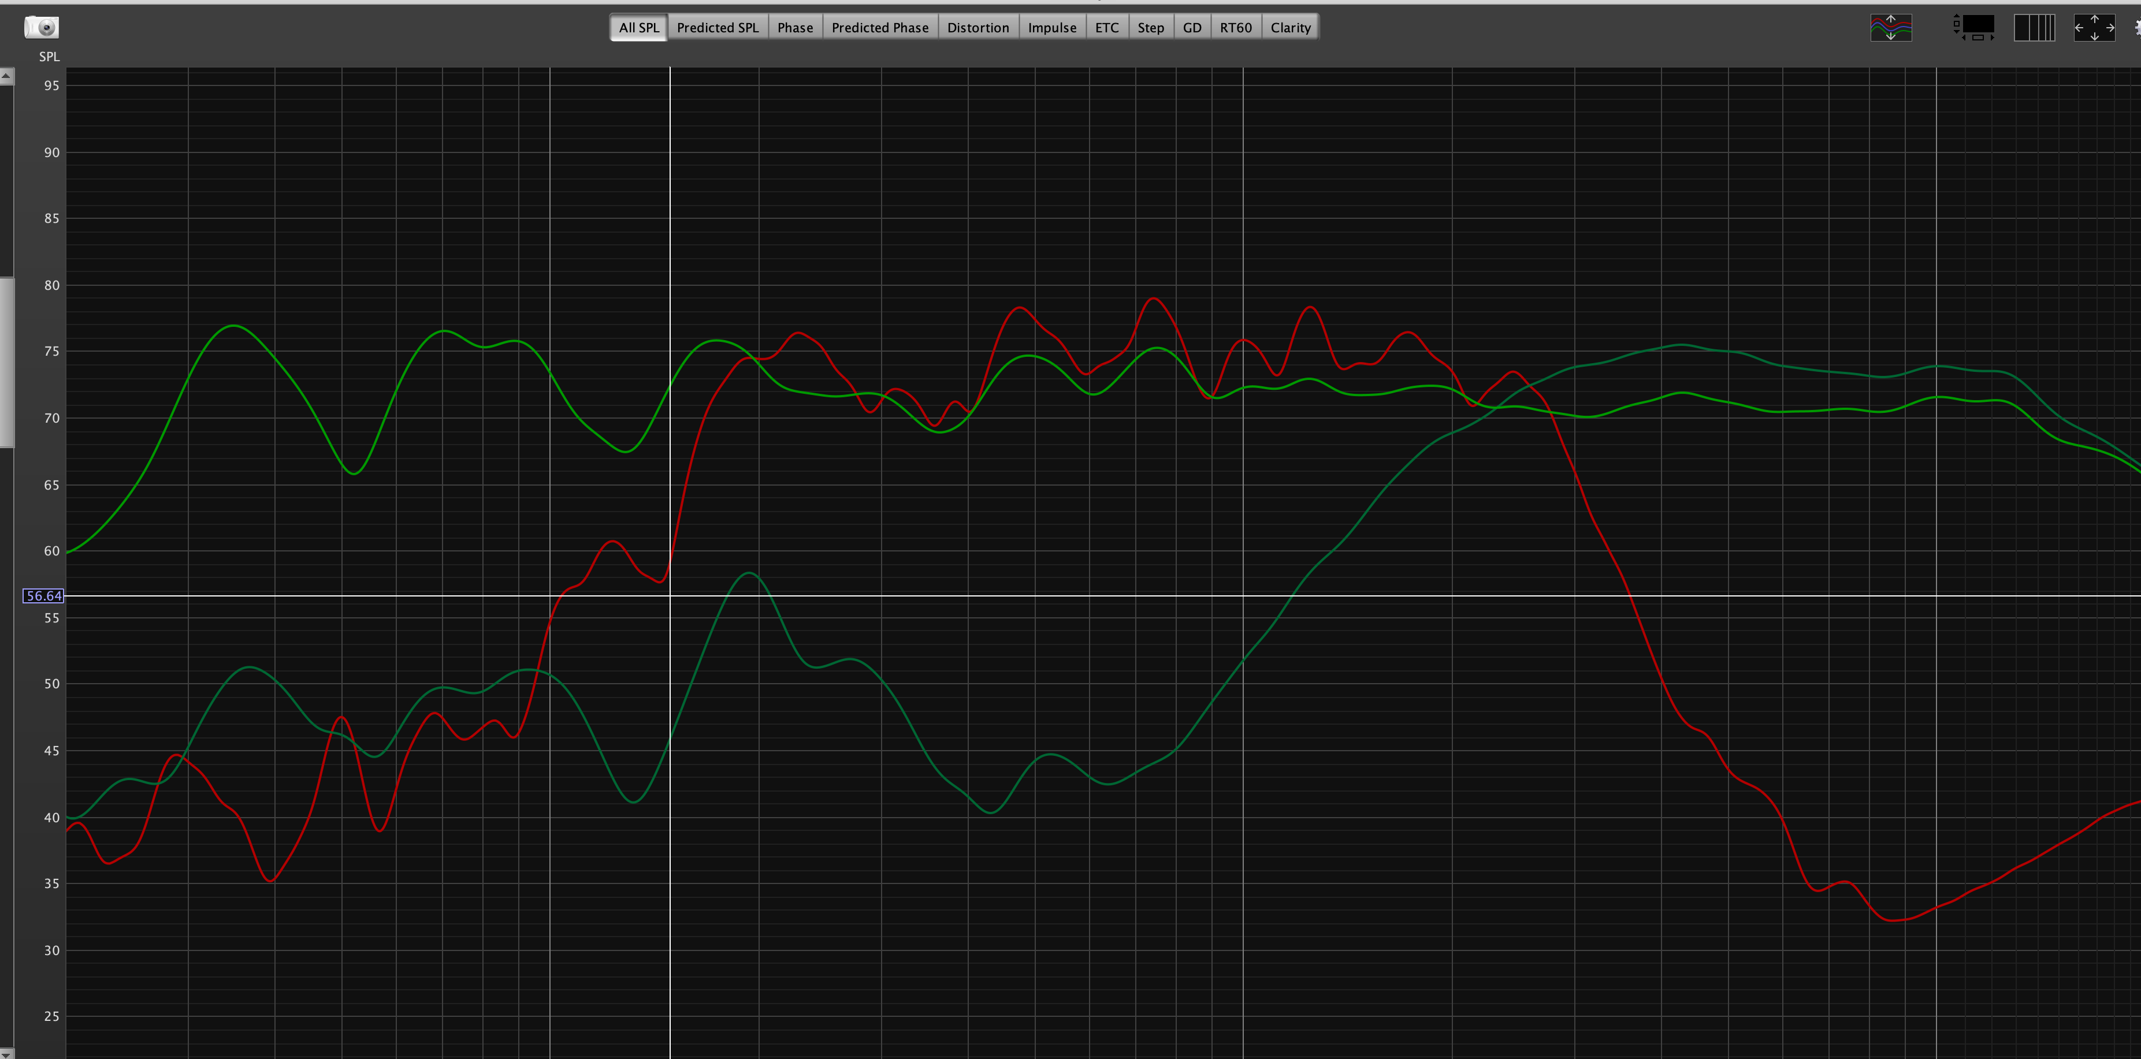Switch to the Clarity tab
2141x1059 pixels.
[x=1290, y=27]
